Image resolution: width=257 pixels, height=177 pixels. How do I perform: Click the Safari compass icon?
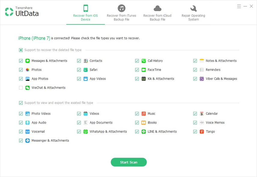click(86, 70)
